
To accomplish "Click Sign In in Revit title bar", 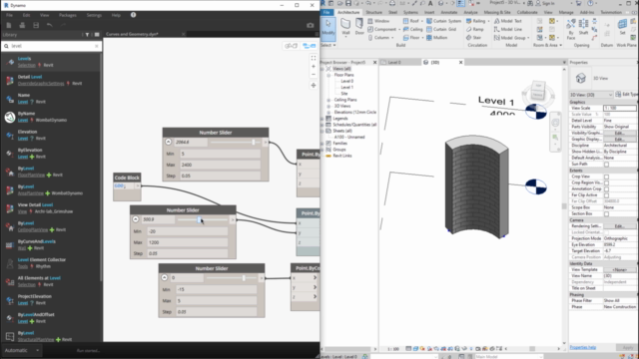I will click(545, 3).
